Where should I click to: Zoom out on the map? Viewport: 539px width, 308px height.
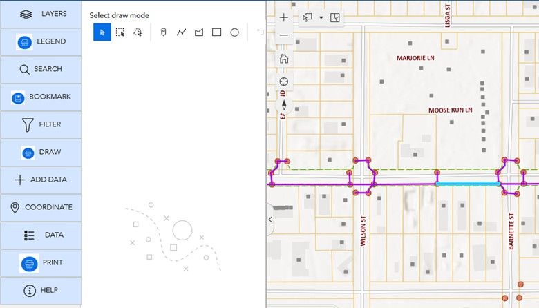tap(284, 35)
